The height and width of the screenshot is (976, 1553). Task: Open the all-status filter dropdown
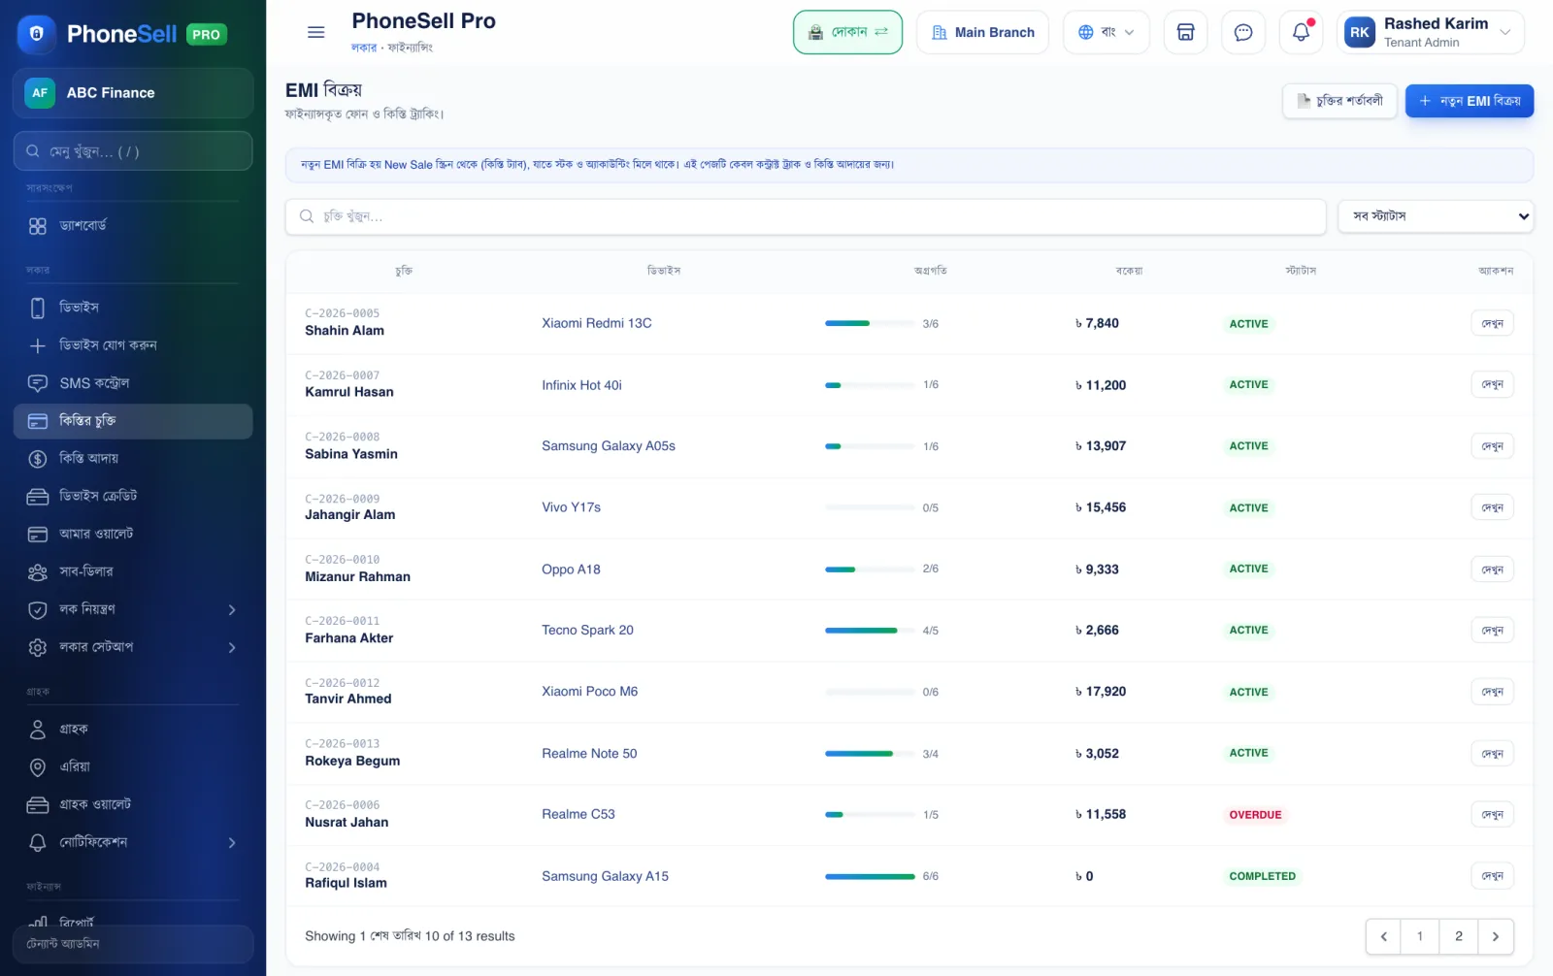click(x=1436, y=216)
